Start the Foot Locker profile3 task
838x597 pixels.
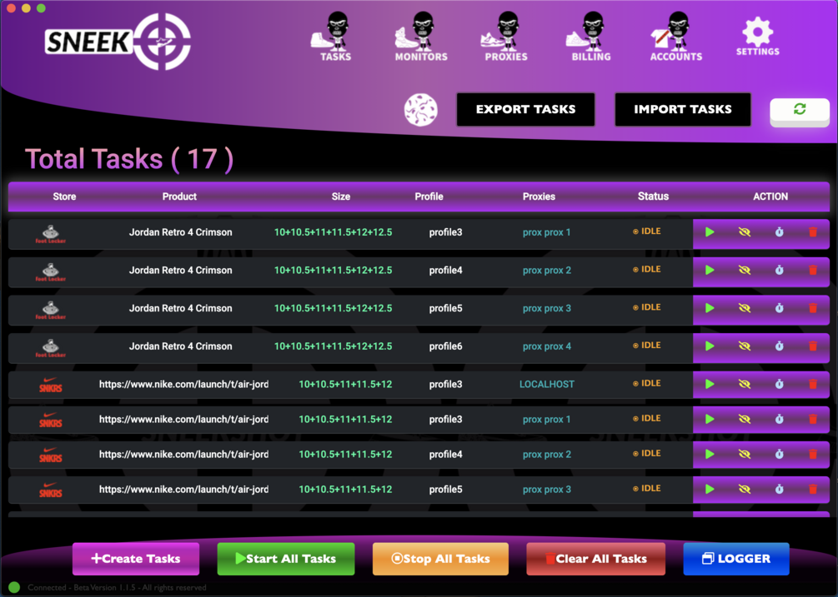[710, 232]
